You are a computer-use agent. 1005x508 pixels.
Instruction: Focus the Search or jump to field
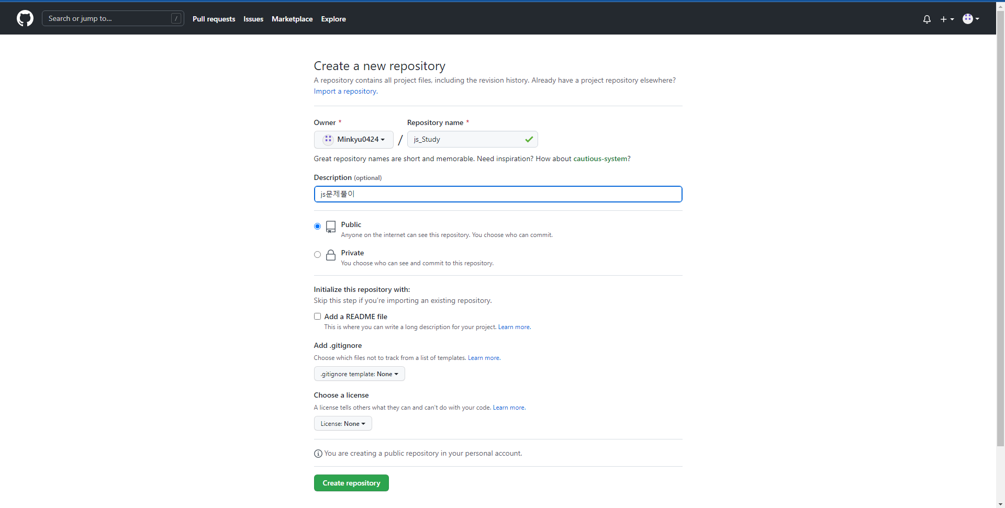pyautogui.click(x=113, y=18)
